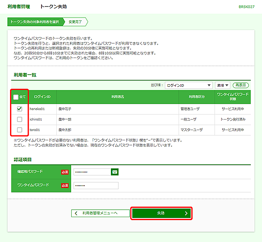Check the 全て select-all checkbox
Viewport: 262px width, 242px height.
pos(16,97)
